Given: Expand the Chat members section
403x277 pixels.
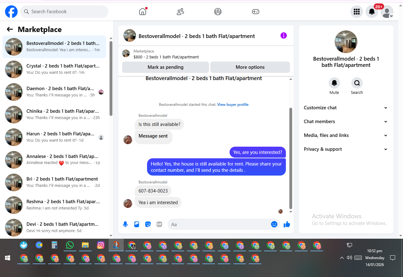Looking at the screenshot, I should [x=346, y=122].
